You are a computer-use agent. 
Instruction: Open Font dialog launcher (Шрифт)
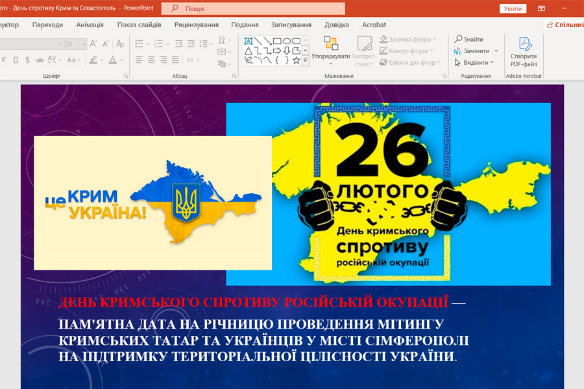pyautogui.click(x=126, y=76)
